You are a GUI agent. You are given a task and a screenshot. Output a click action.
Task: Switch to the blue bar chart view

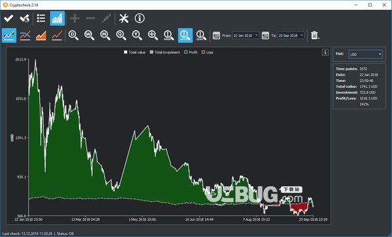[57, 18]
